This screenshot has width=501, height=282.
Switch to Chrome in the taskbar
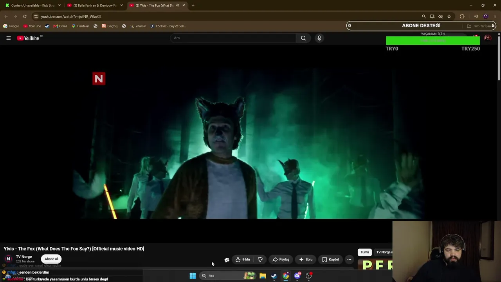pos(286,276)
